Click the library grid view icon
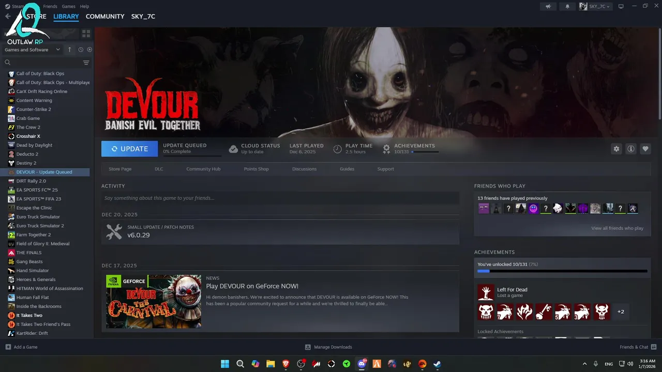 coord(86,34)
